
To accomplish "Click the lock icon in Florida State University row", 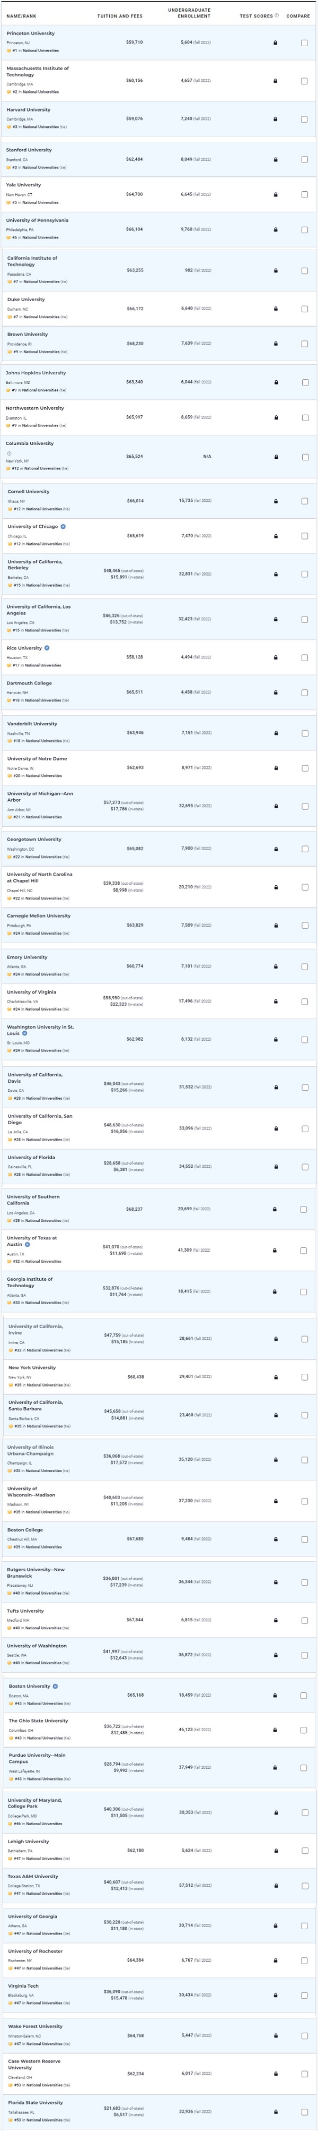I will (x=275, y=2112).
